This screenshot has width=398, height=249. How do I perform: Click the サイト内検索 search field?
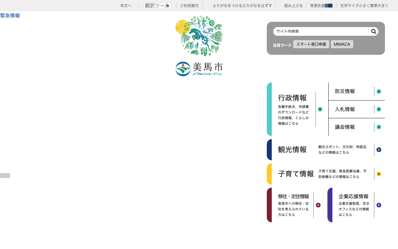pos(322,31)
